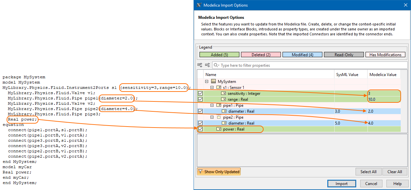Focus the filter properties text field
The image size is (411, 190).
coord(312,65)
